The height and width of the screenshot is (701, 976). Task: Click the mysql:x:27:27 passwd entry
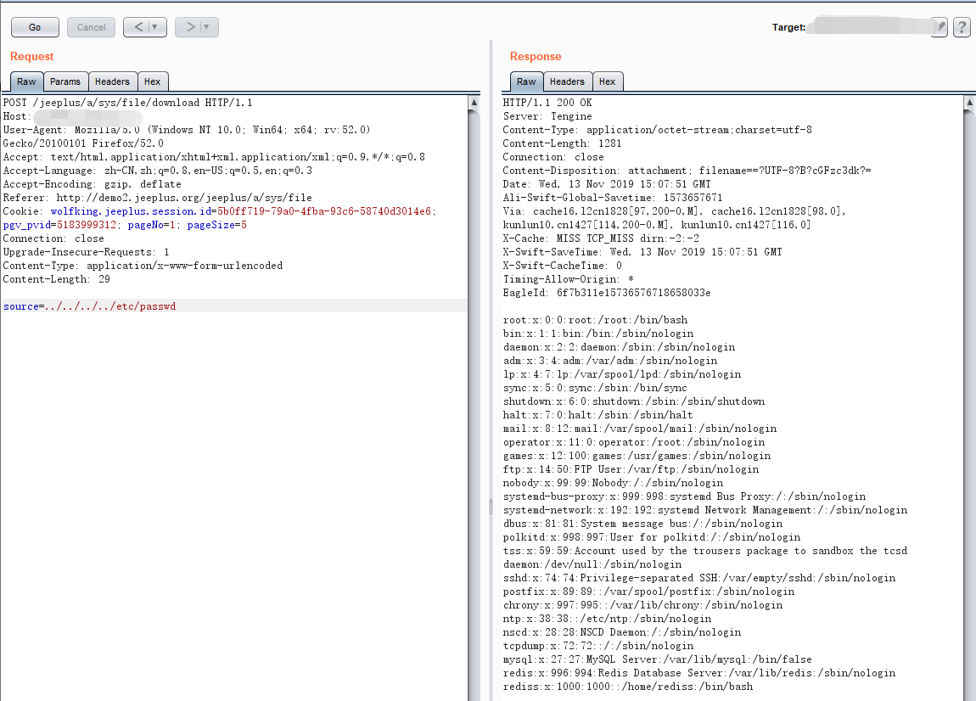point(657,659)
